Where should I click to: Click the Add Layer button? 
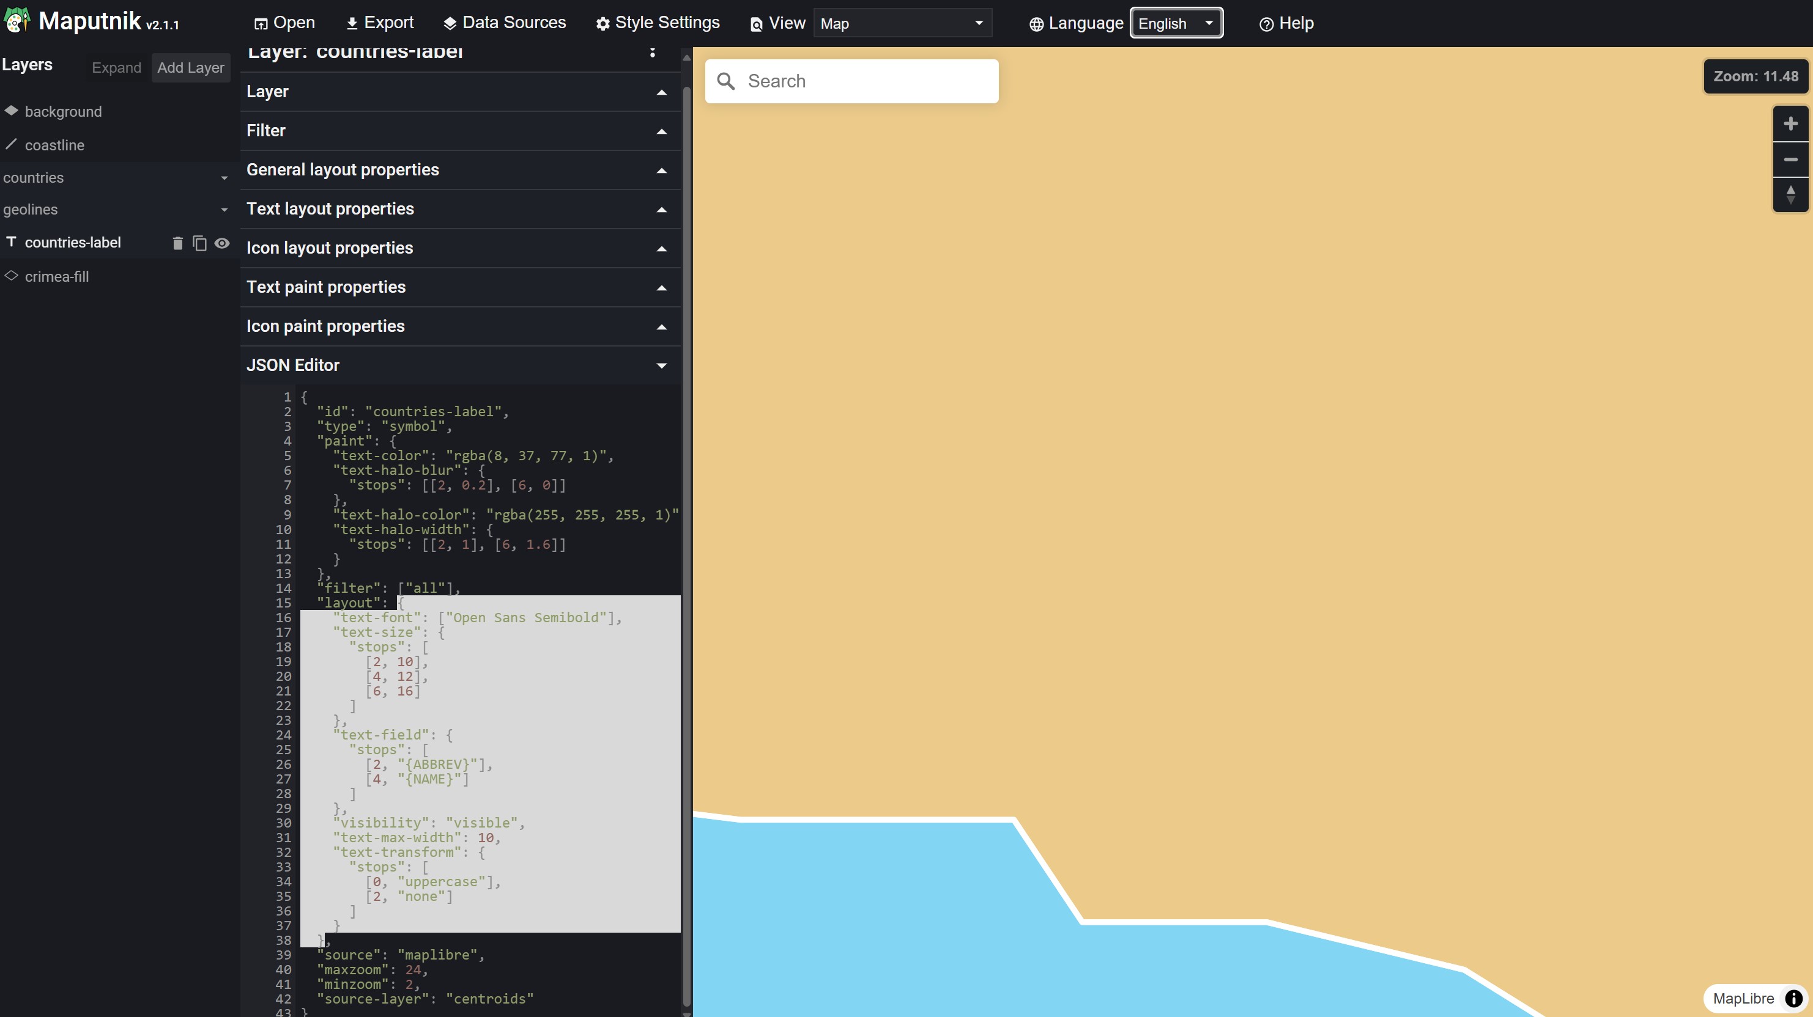[x=191, y=67]
